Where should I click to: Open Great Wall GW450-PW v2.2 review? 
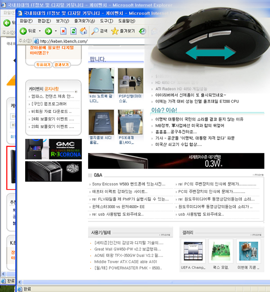127,249
